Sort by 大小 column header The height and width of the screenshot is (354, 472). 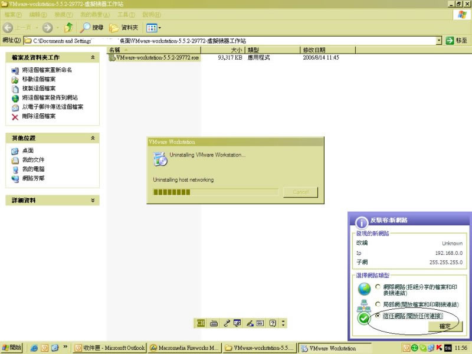(223, 50)
